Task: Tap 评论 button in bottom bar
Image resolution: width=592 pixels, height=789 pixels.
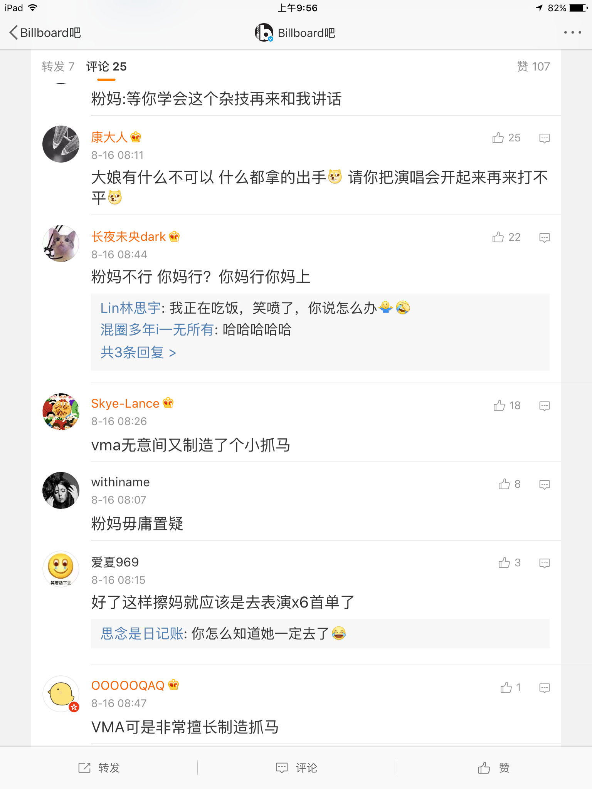Action: 296,768
